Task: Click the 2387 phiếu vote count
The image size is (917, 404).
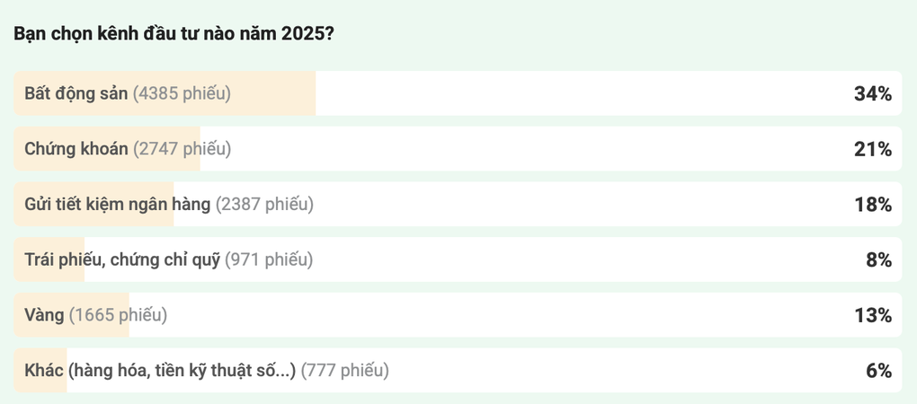Action: tap(264, 205)
